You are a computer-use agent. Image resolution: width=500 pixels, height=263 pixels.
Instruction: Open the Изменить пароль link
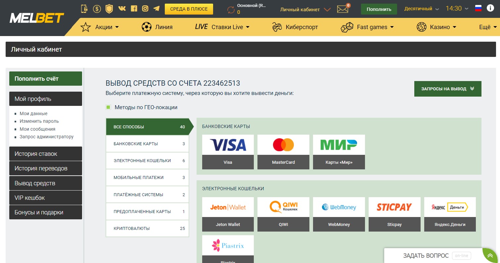[x=39, y=121]
